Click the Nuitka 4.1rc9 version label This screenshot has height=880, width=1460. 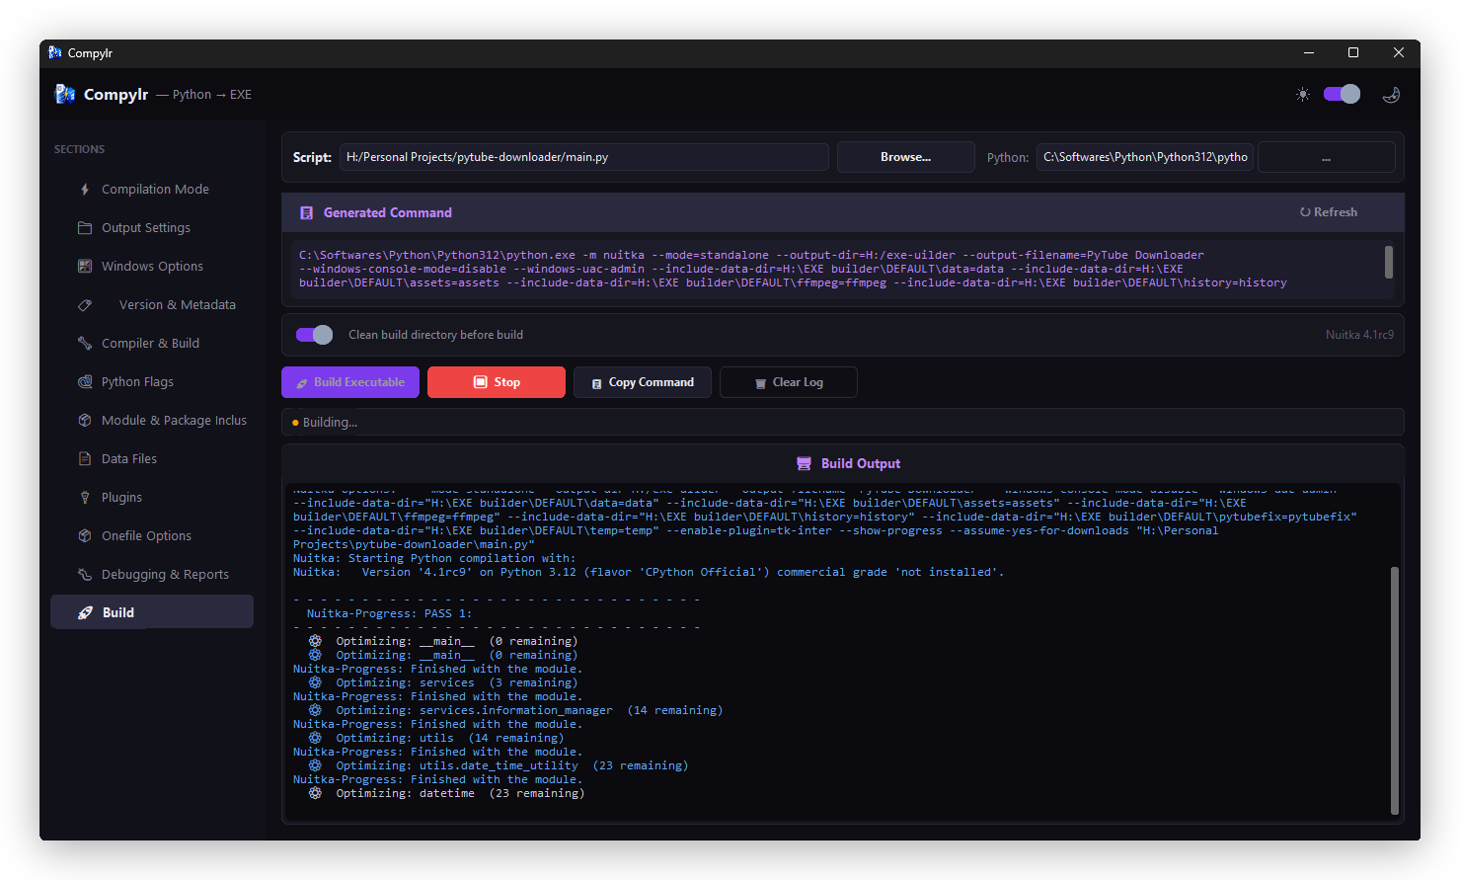pyautogui.click(x=1359, y=335)
